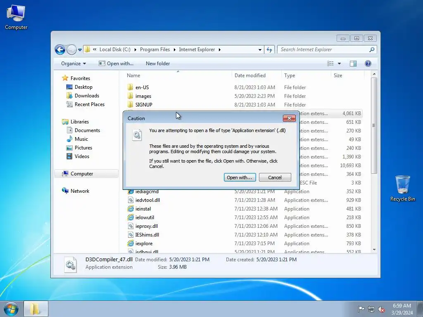Click the Windows Start button
This screenshot has height=317, width=423.
pos(11,309)
